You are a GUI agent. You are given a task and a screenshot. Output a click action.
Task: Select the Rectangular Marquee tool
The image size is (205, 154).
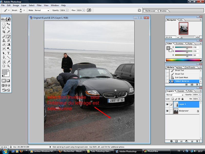point(4,24)
